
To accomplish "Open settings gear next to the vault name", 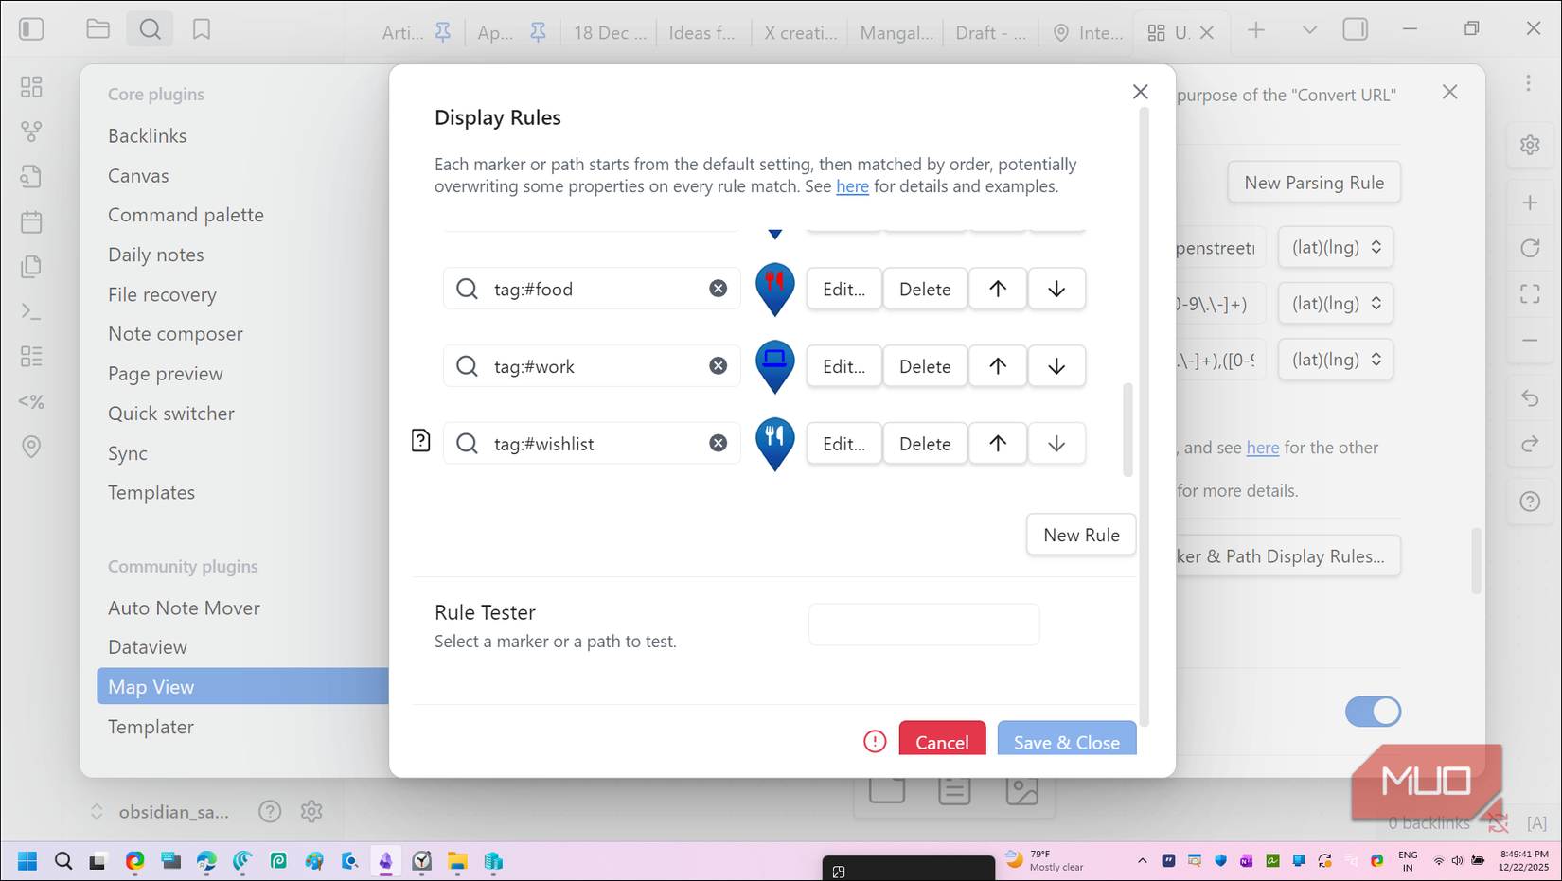I will coord(311,811).
